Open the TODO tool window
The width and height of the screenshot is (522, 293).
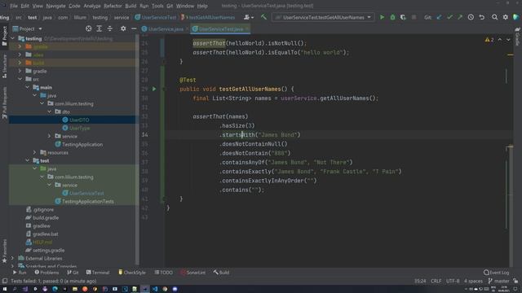tap(163, 273)
